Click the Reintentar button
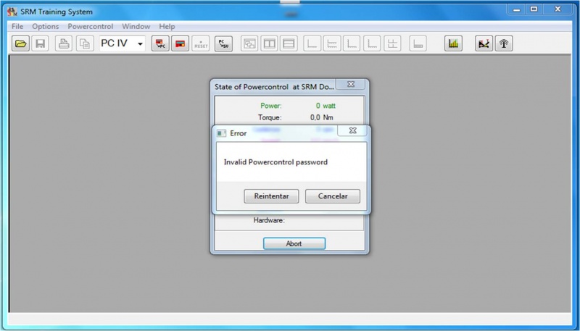Screen dimensions: 580x331 tap(271, 196)
